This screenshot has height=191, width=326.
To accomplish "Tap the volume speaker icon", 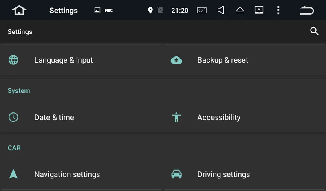I will click(221, 10).
